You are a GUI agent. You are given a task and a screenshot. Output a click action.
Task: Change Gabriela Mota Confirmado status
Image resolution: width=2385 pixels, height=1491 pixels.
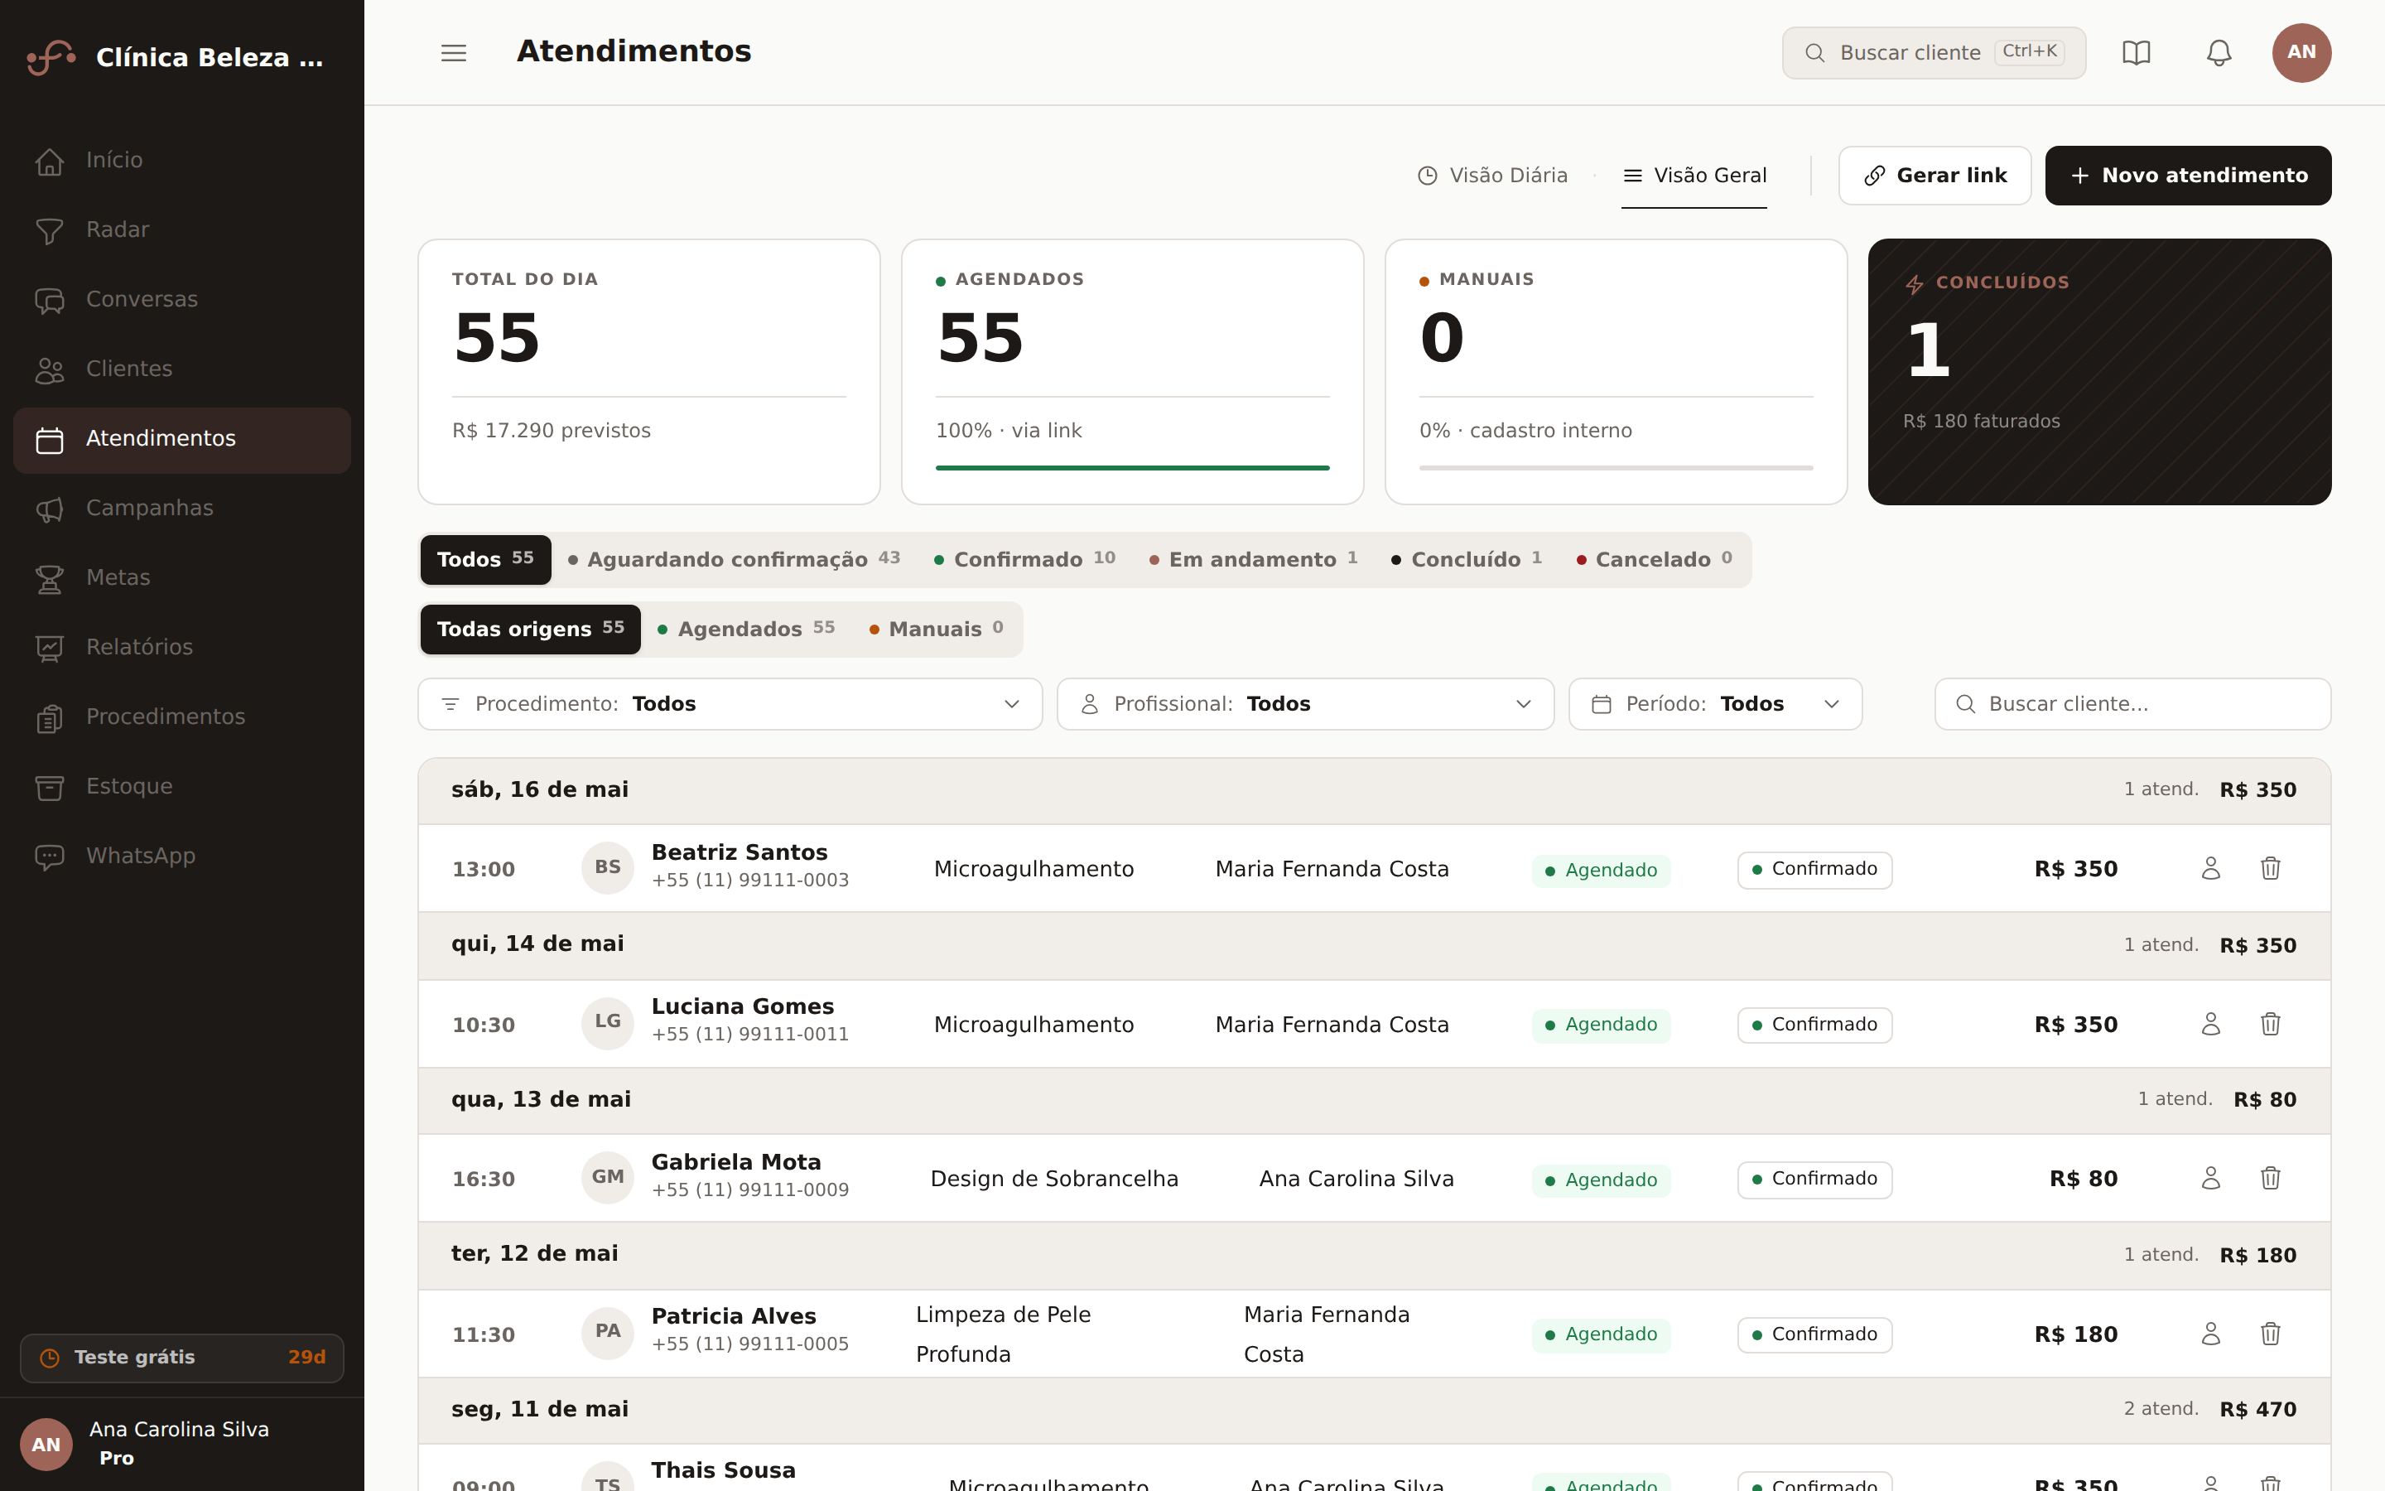[1814, 1179]
